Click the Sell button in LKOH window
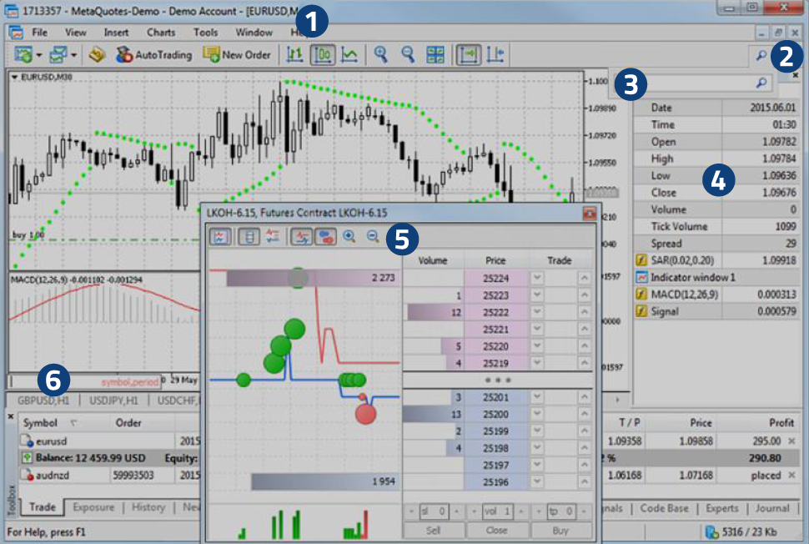Screen dimensions: 809x544 coord(434,530)
